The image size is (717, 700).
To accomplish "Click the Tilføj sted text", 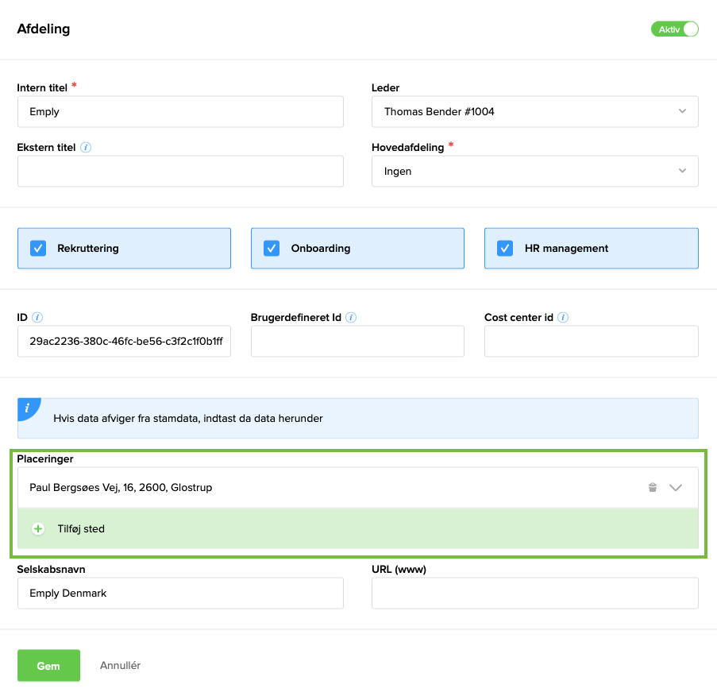I will point(81,528).
